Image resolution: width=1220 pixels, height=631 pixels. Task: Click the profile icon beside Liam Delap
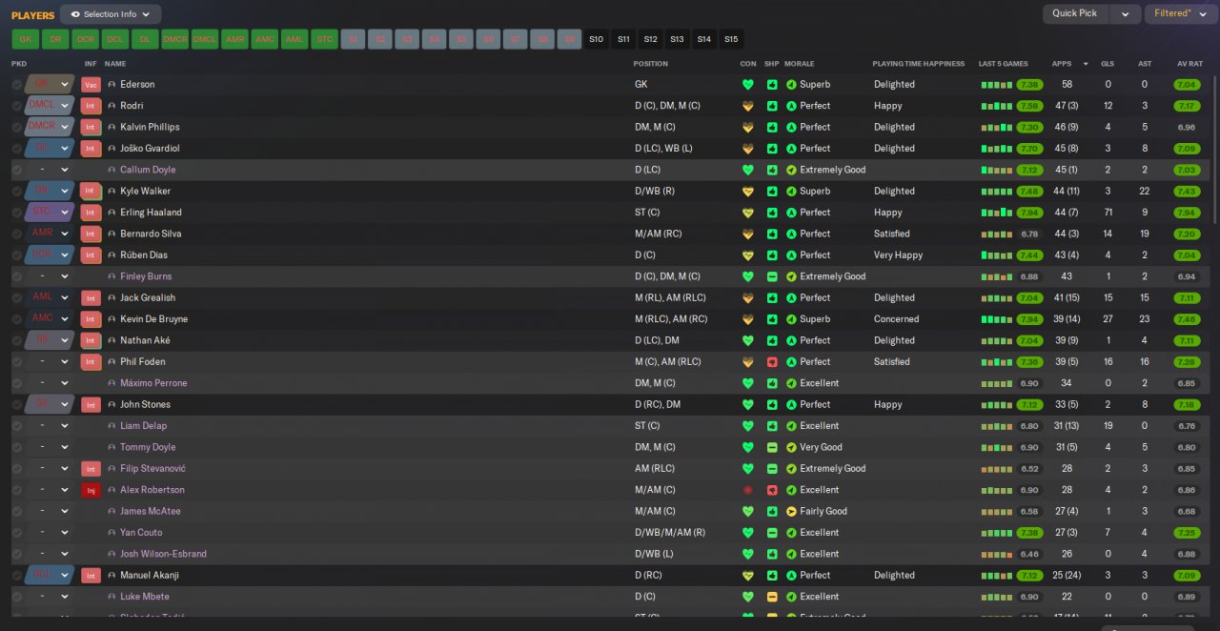pos(112,426)
